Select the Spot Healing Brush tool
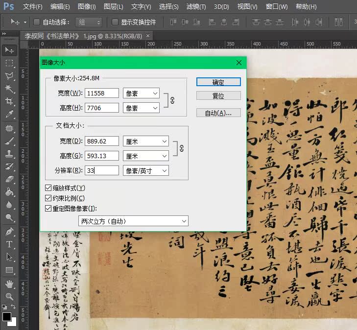This screenshot has width=357, height=330. (9, 128)
